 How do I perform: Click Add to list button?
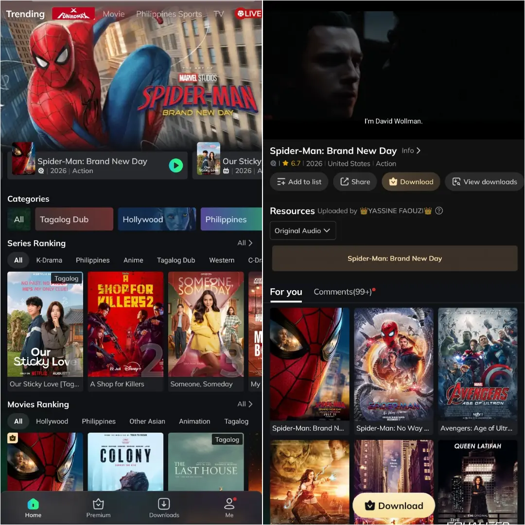(299, 182)
